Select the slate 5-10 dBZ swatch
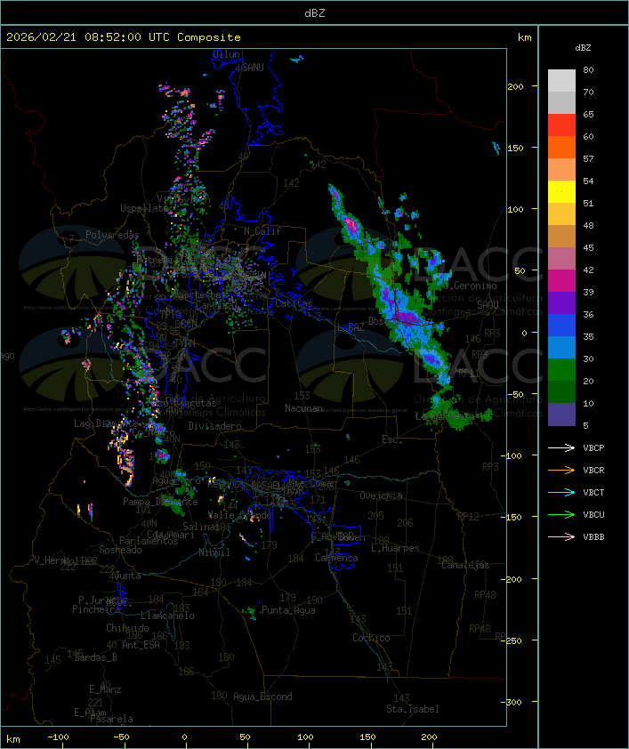Screen dimensions: 629x749 tap(561, 415)
